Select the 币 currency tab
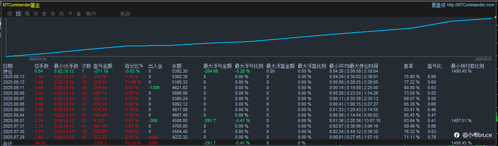The height and width of the screenshot is (146, 498). click(62, 14)
